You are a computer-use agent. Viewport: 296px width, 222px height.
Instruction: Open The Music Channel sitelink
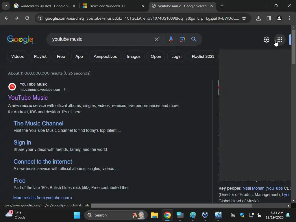tap(38, 123)
